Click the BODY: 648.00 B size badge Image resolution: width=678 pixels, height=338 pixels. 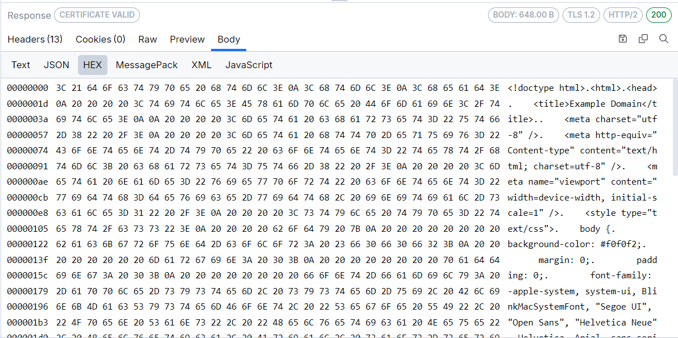tap(523, 15)
